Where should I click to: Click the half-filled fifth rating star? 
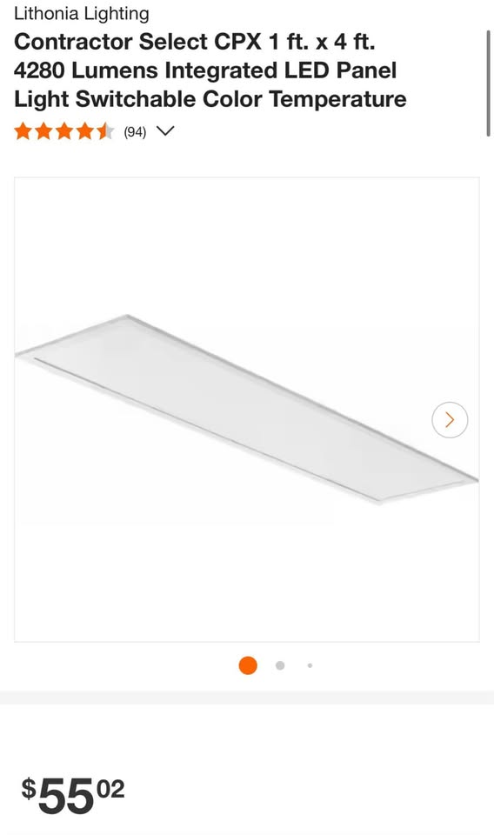[105, 131]
